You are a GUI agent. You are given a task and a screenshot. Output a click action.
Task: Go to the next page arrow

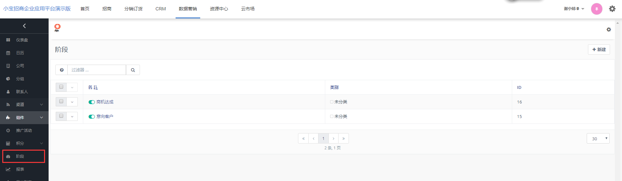click(333, 138)
